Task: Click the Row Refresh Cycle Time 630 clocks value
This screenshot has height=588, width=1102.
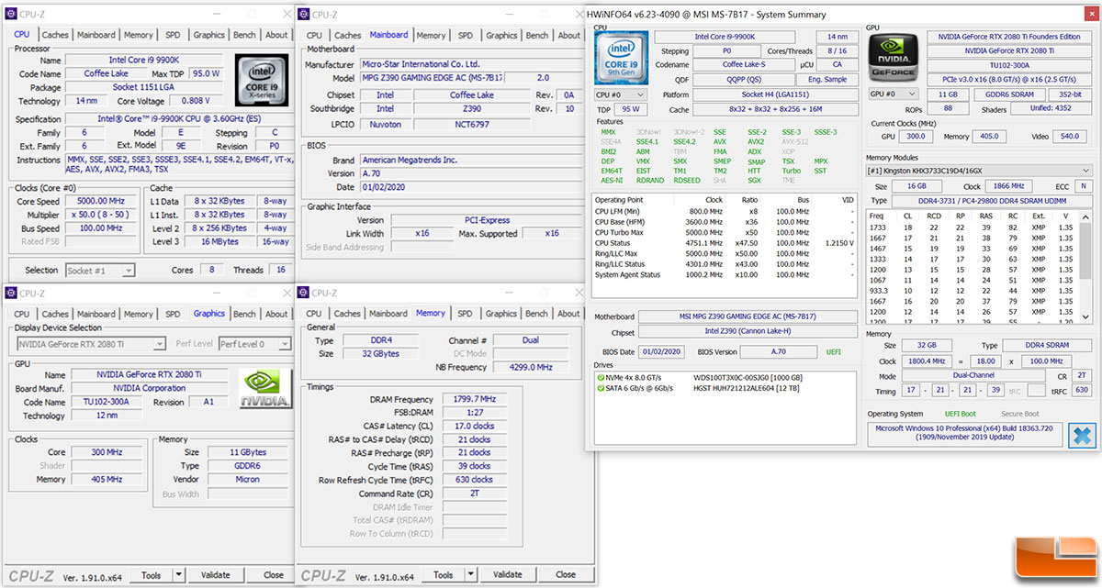Action: [474, 480]
